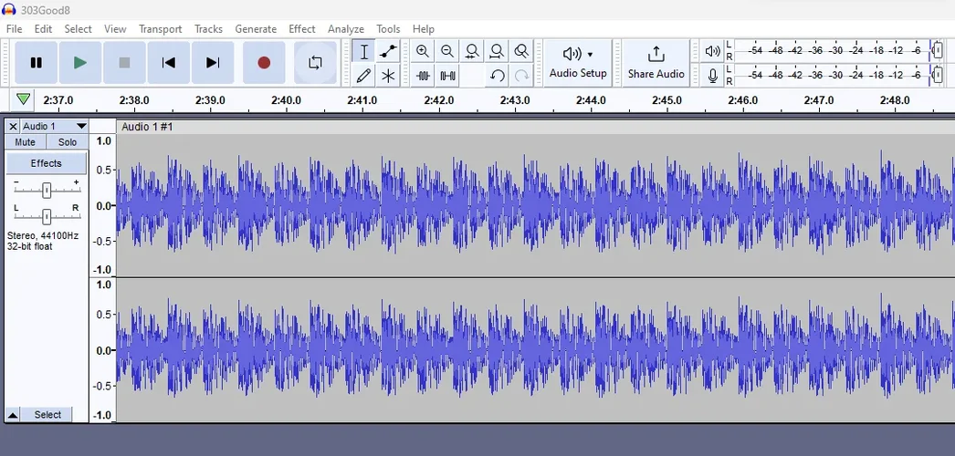This screenshot has width=955, height=456.
Task: Open the Help menu
Action: 424,28
